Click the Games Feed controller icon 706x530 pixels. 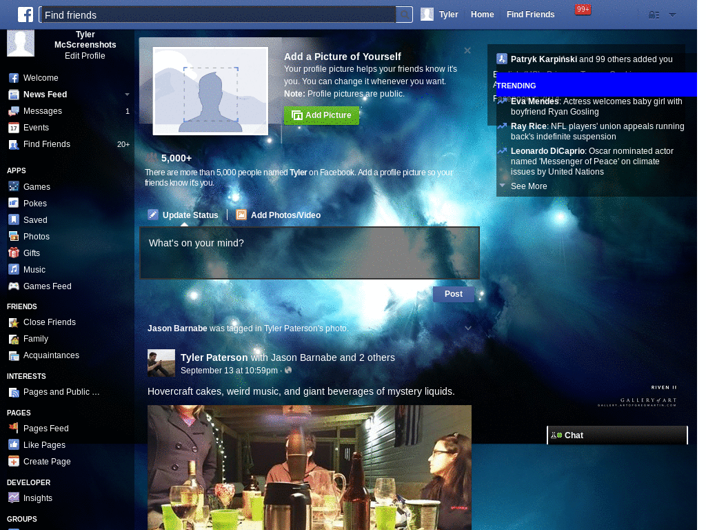[x=14, y=286]
